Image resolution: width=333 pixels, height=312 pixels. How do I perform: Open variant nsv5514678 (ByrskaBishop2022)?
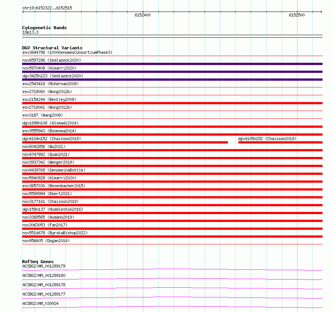(x=55, y=233)
